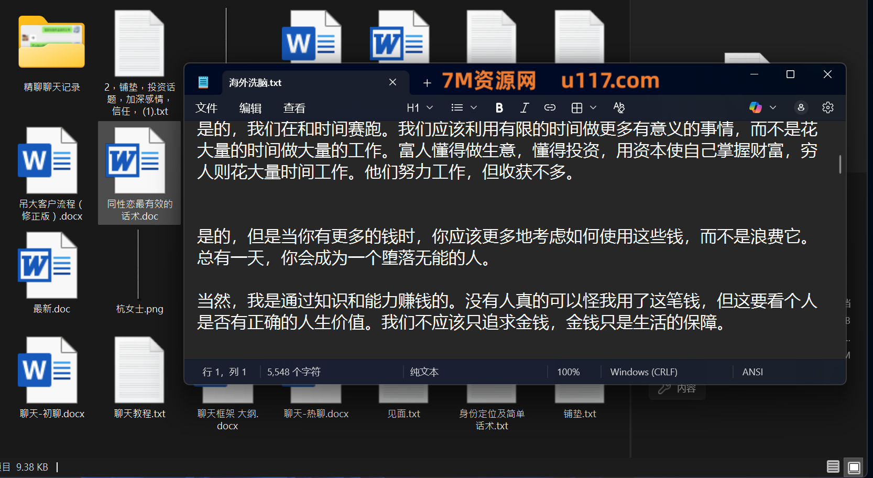This screenshot has width=873, height=478.
Task: Open the 查看 menu
Action: (294, 108)
